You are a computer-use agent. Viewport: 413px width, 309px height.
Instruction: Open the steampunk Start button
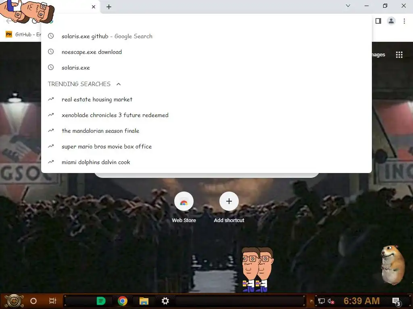14,301
